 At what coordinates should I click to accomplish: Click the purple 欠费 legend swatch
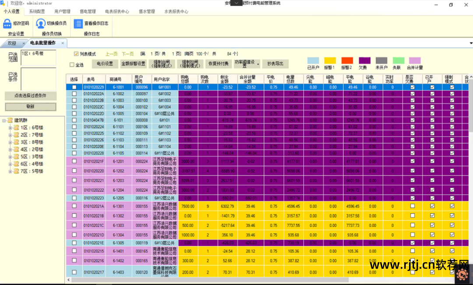click(x=364, y=61)
